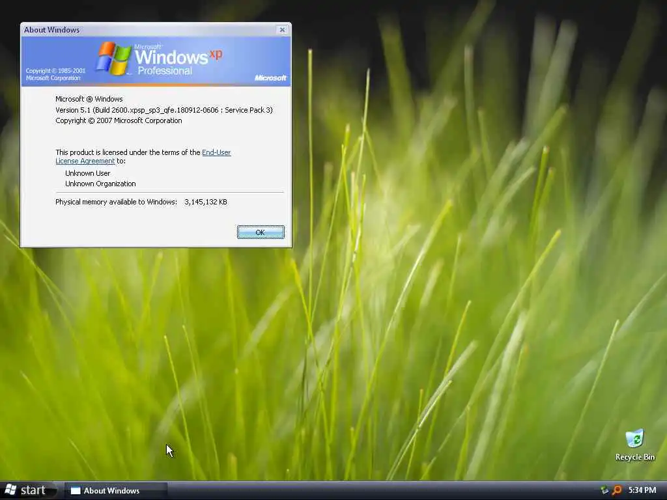Select the Recycle Bin desktop icon
The height and width of the screenshot is (500, 667).
634,445
